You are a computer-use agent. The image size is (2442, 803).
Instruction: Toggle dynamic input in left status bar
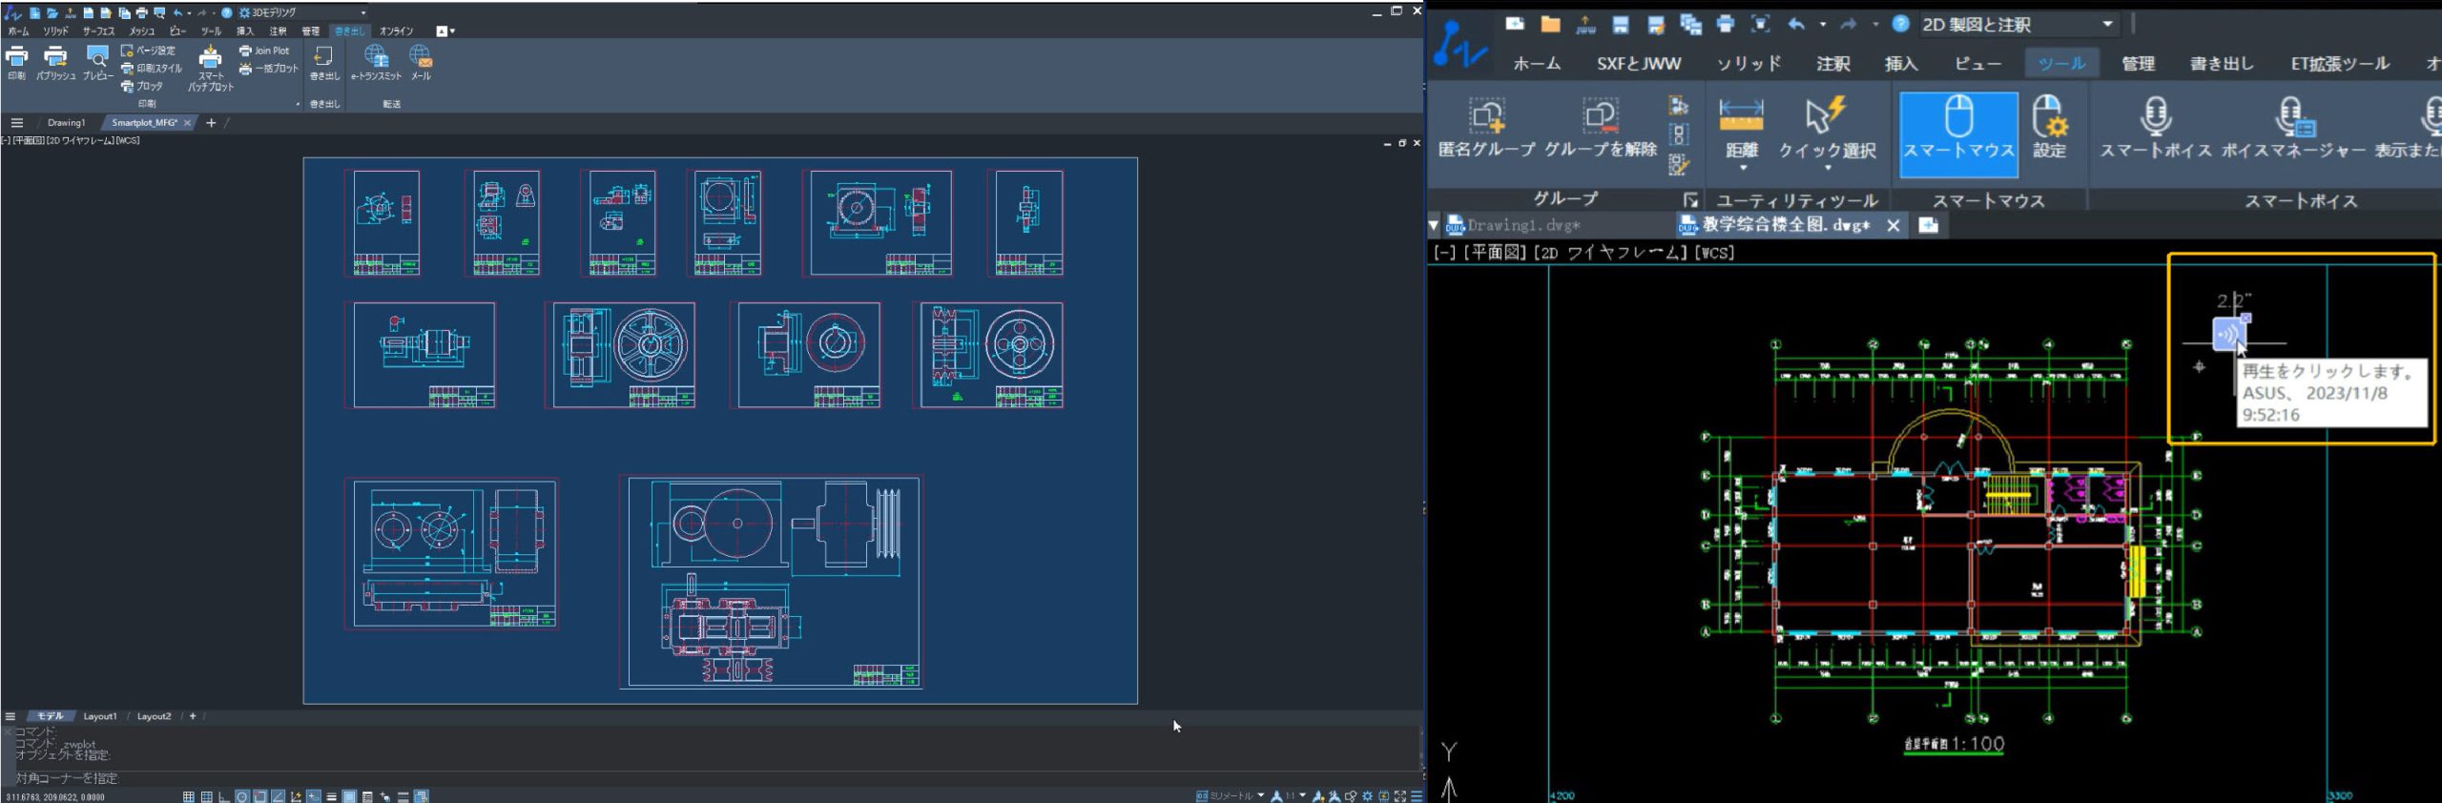tap(314, 796)
